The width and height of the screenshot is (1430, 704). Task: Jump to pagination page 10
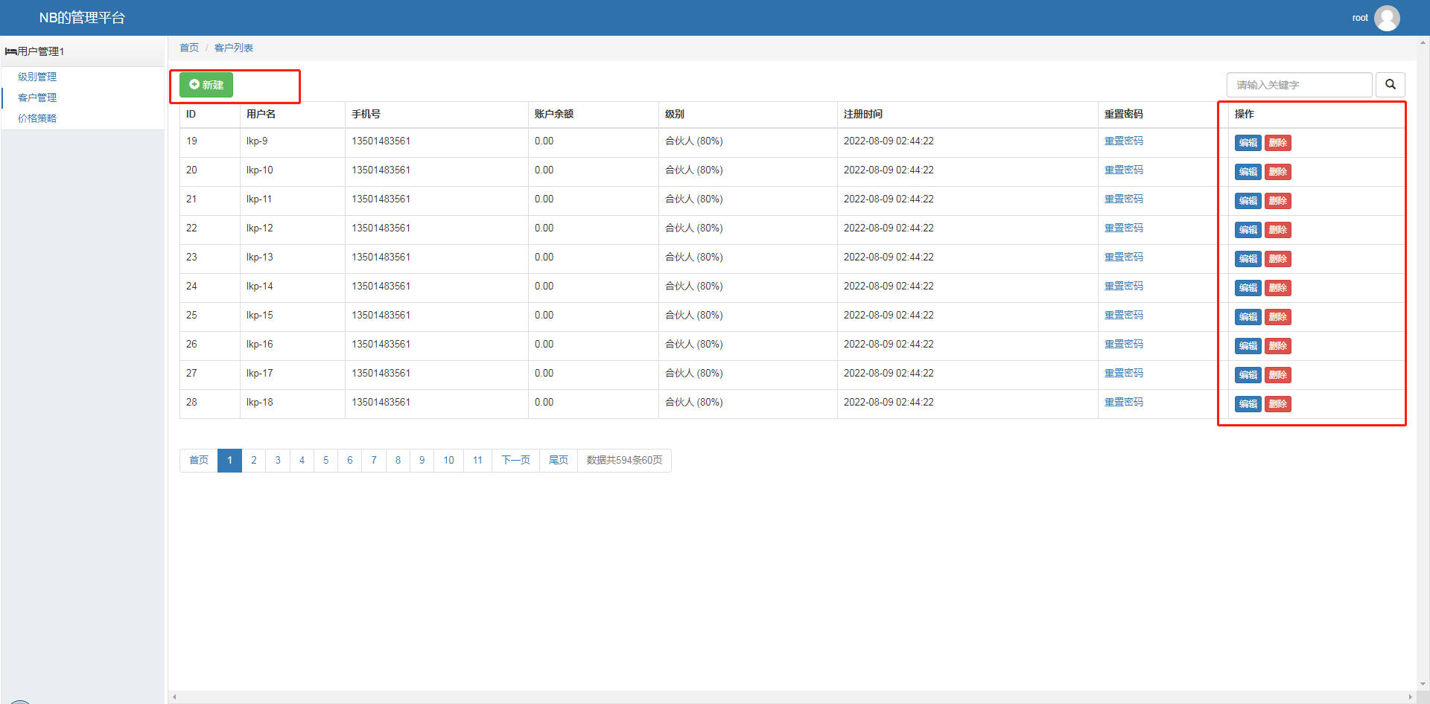coord(448,460)
